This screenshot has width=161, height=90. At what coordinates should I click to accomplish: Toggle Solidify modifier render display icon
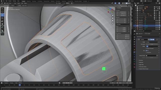click(153, 39)
